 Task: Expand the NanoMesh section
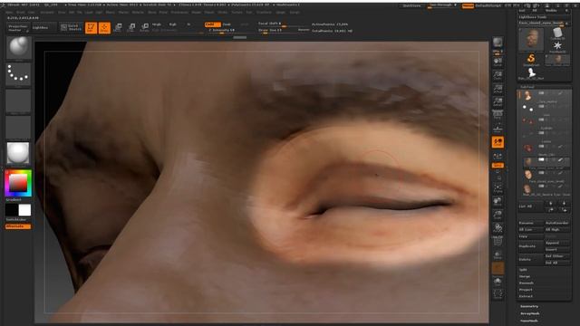[529, 321]
